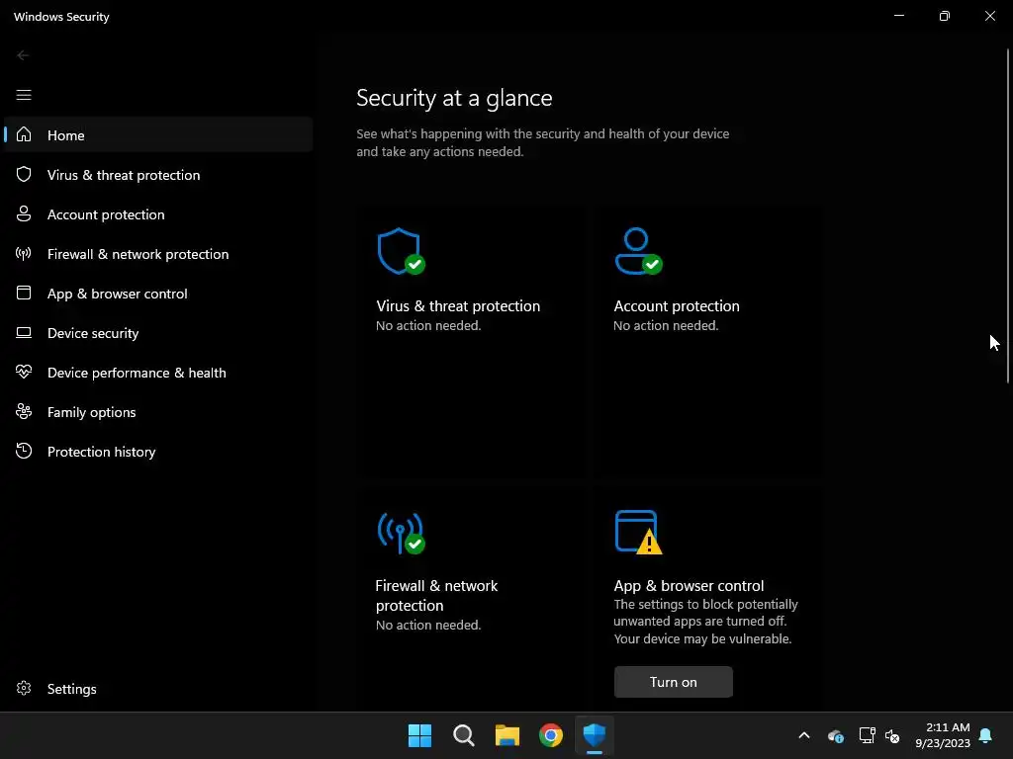The image size is (1013, 759).
Task: Click No action needed under Account protection
Action: coord(666,325)
